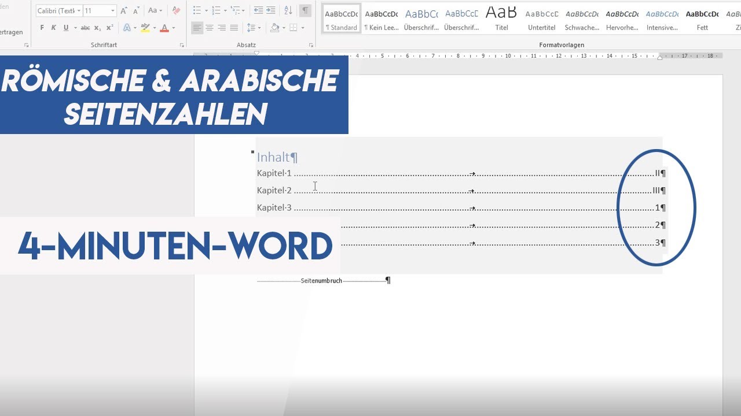Apply the Standard style
The height and width of the screenshot is (416, 741).
coord(342,19)
